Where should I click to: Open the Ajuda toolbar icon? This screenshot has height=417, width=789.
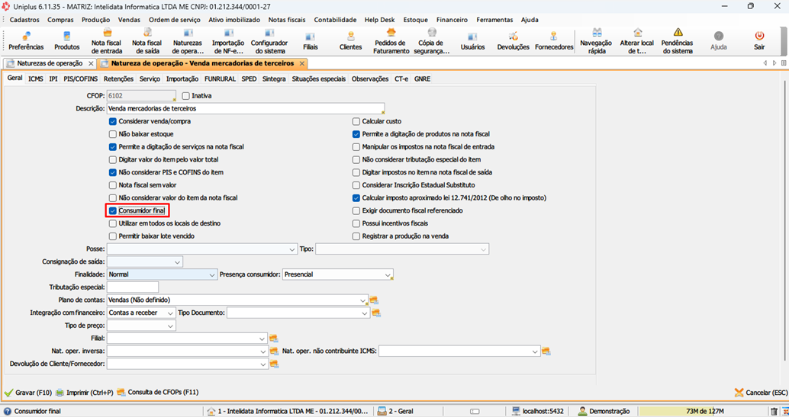(719, 41)
